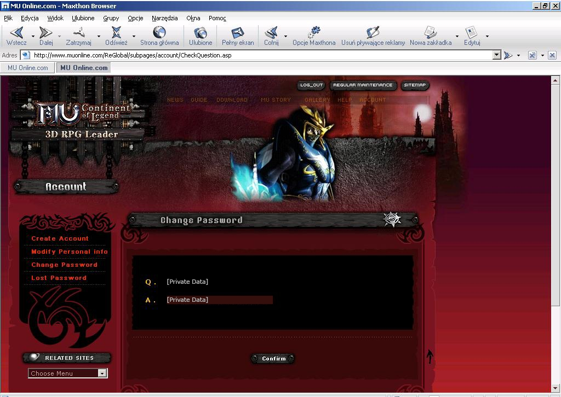This screenshot has width=561, height=397.
Task: Expand the Nowa zakładka dropdown arrow
Action: [457, 36]
